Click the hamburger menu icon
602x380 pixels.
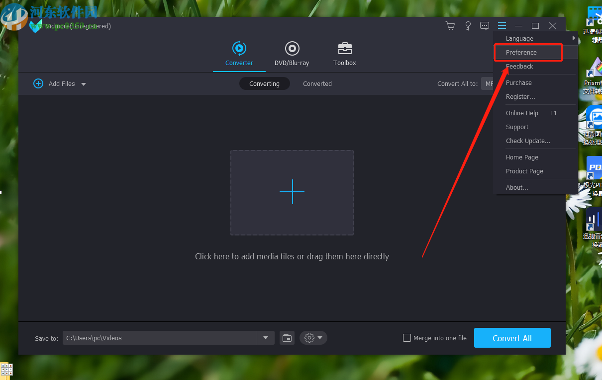[502, 26]
